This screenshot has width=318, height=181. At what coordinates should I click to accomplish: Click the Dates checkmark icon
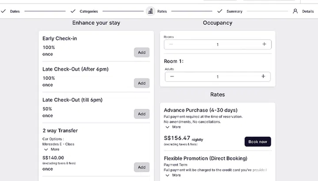3,11
